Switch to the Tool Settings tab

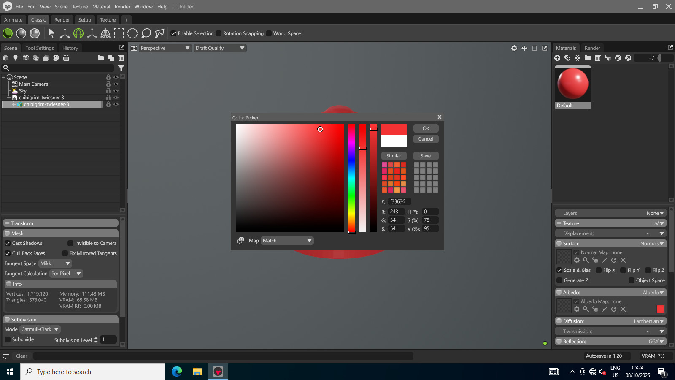(40, 48)
